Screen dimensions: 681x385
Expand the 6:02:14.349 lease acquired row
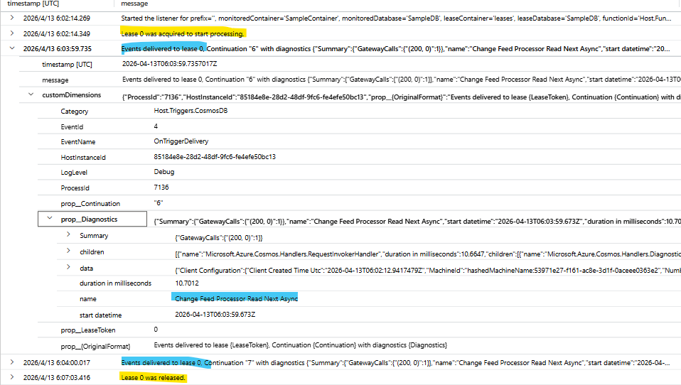[12, 33]
